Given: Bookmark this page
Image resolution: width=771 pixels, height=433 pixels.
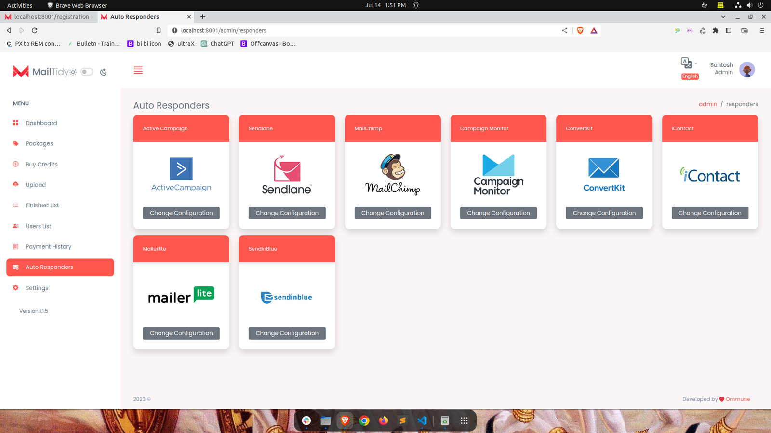Looking at the screenshot, I should coord(159,30).
